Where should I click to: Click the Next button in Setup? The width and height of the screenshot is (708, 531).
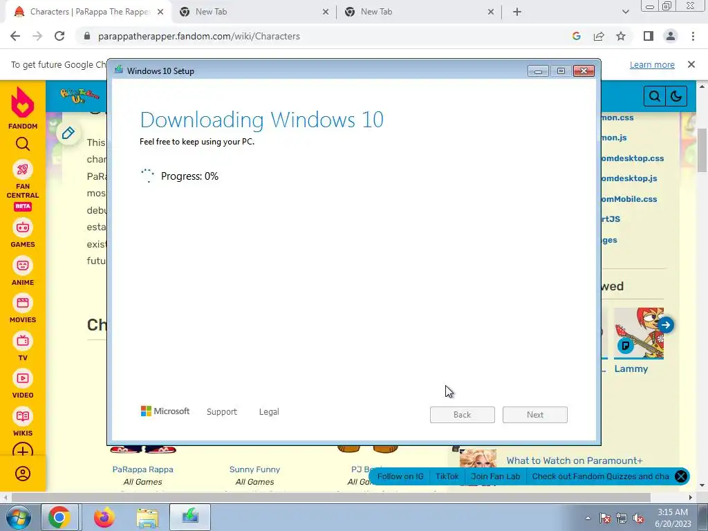(x=535, y=415)
